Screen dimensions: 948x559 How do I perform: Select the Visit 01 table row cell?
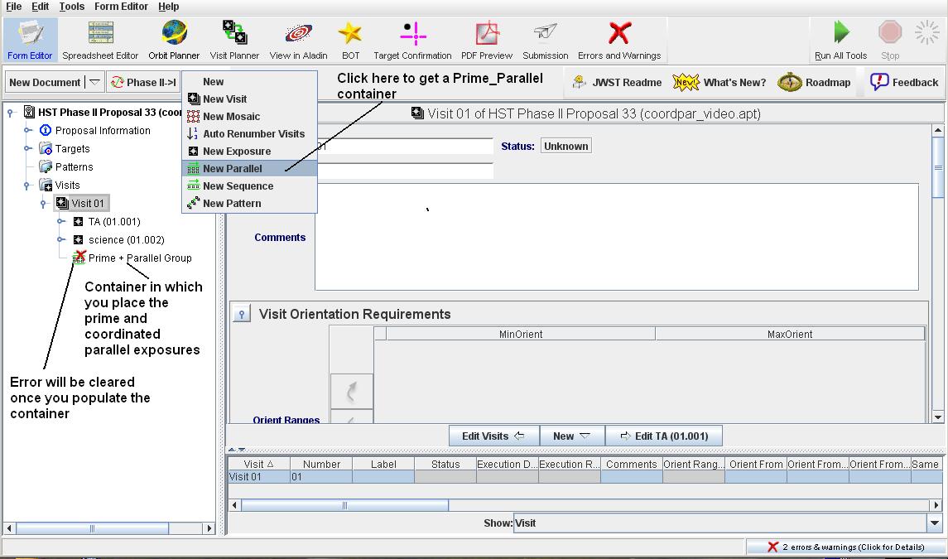(259, 477)
